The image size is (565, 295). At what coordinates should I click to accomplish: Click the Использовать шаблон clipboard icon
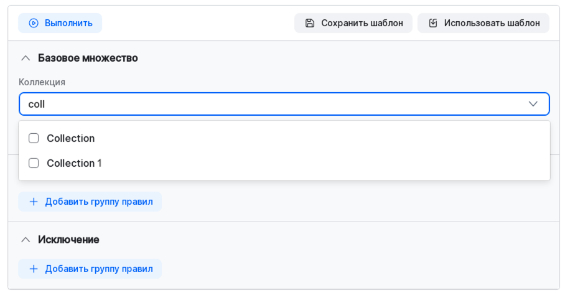[433, 23]
